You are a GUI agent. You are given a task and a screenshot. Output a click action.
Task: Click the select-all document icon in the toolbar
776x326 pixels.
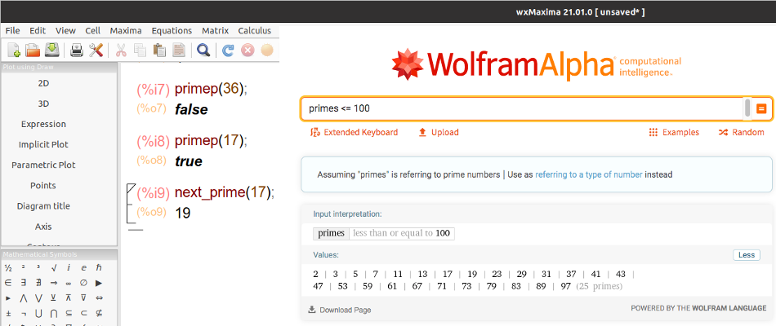pyautogui.click(x=179, y=50)
